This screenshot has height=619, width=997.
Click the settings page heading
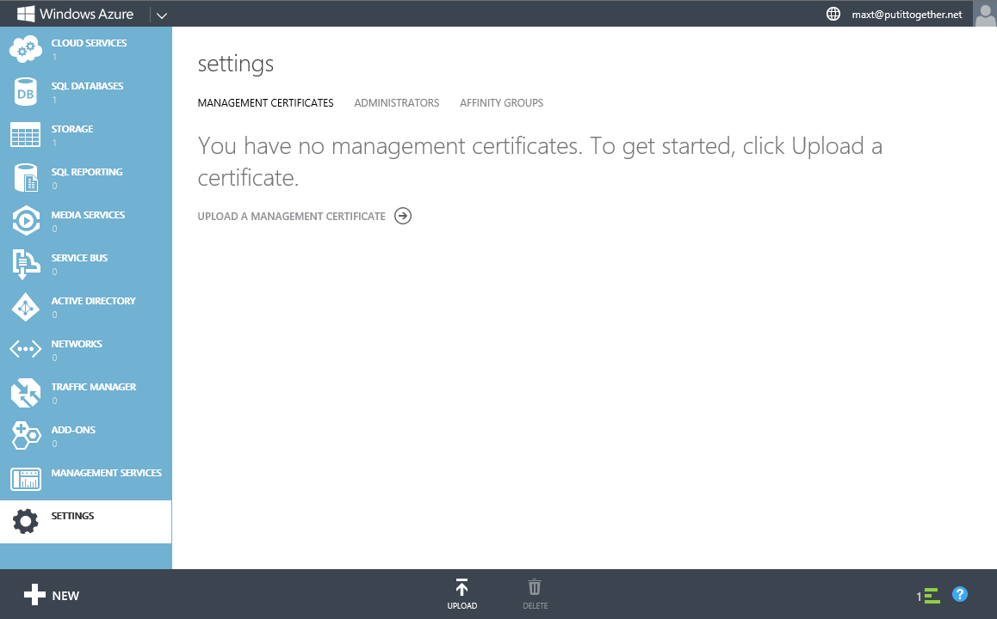(236, 64)
